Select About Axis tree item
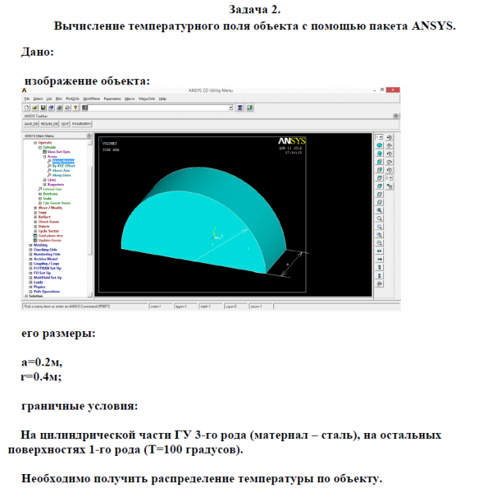Screen dimensions: 488x488 click(x=61, y=171)
